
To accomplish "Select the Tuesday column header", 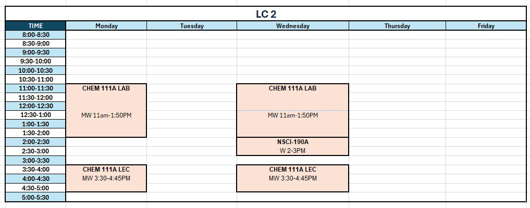I will pyautogui.click(x=192, y=25).
